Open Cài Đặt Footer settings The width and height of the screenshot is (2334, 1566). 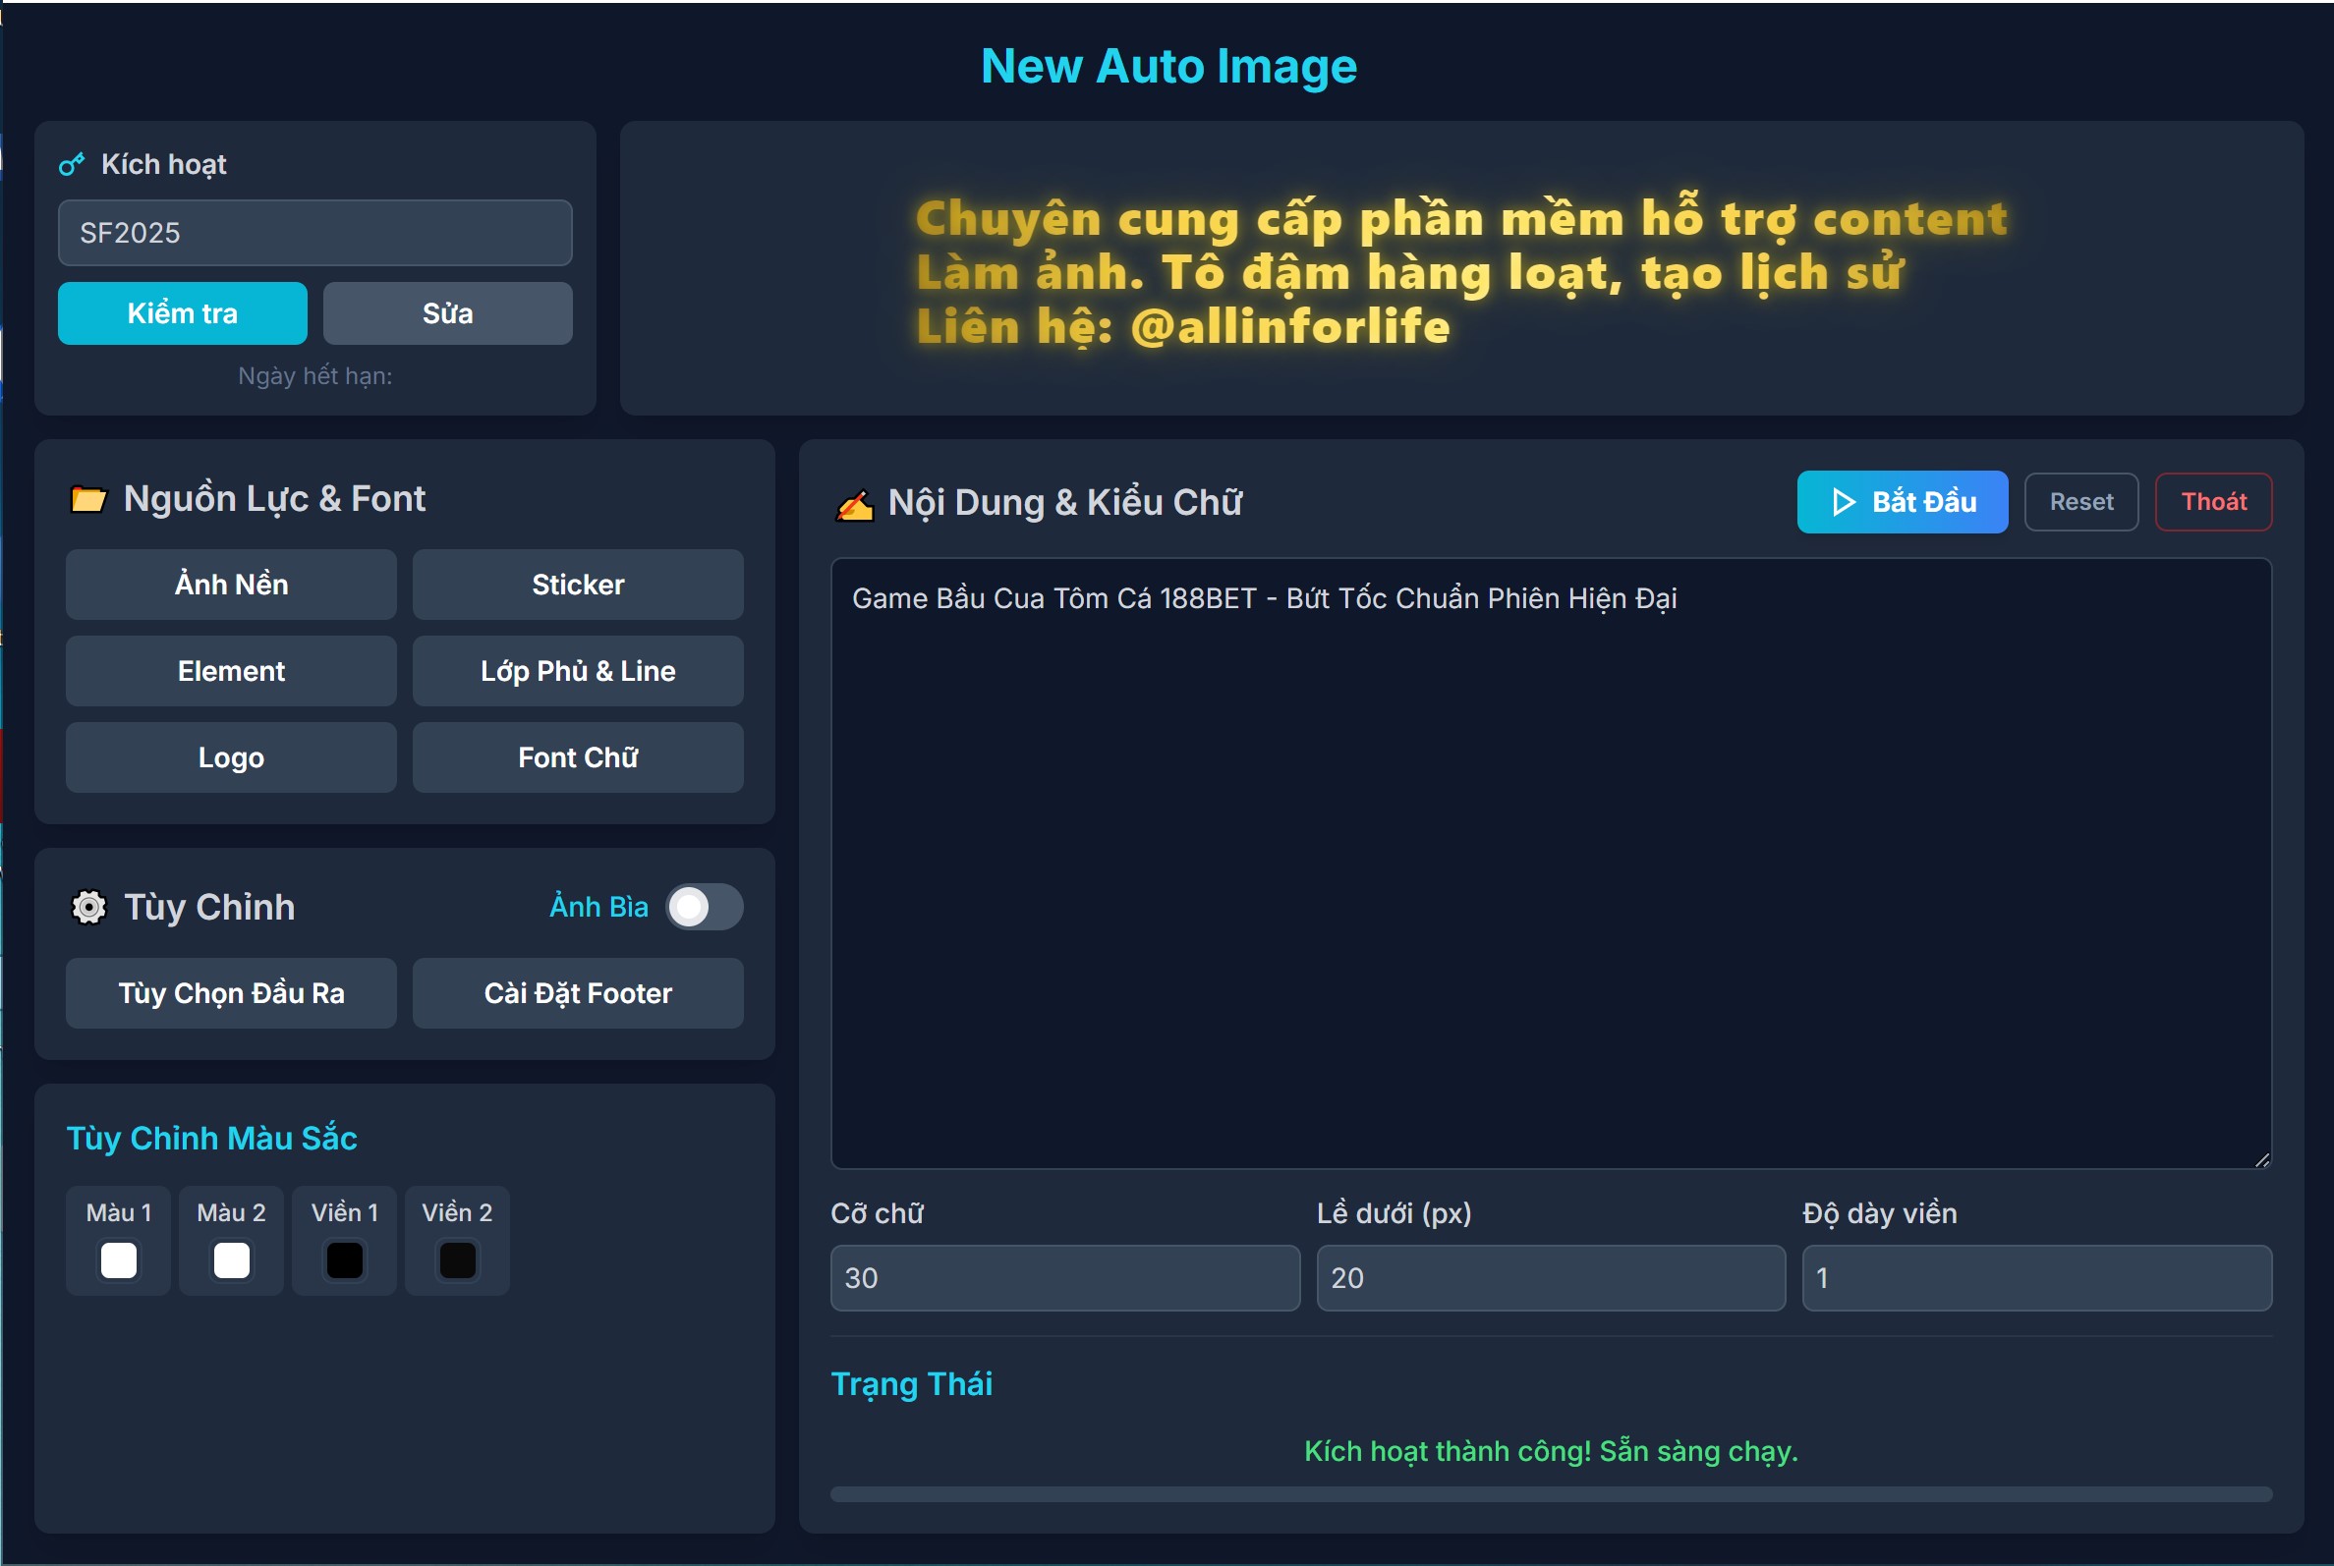[577, 993]
